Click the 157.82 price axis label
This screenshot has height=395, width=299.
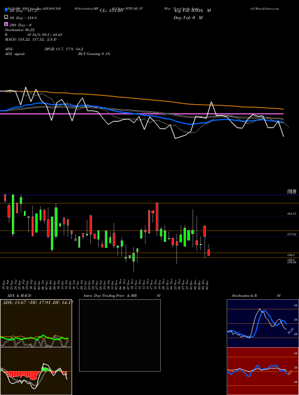(292, 234)
